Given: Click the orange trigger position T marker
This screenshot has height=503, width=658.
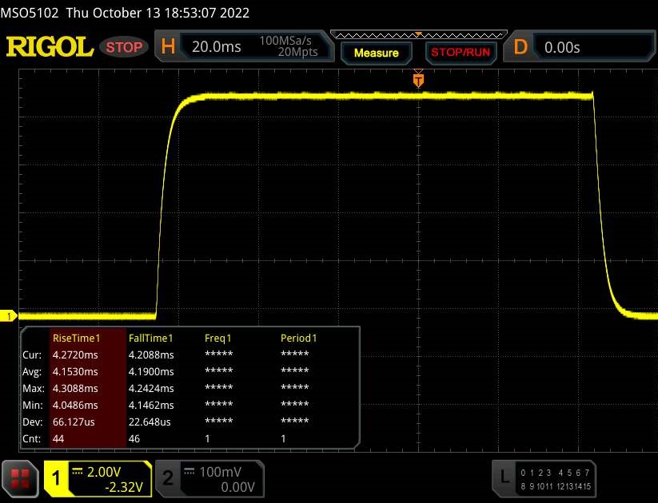Looking at the screenshot, I should click(x=418, y=80).
